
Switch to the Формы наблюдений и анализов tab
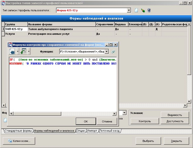click(54, 131)
